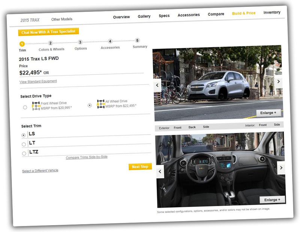Go to step 4 Accessories
This screenshot has height=232, width=300.
[110, 41]
